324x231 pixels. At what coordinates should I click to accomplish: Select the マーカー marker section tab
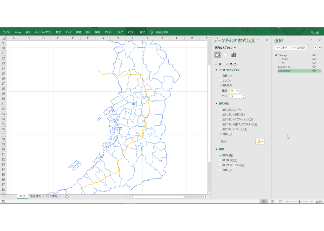click(232, 64)
